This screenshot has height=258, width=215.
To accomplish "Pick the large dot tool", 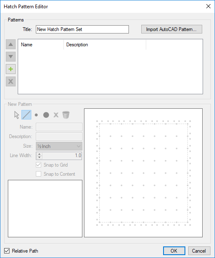I will point(46,115).
